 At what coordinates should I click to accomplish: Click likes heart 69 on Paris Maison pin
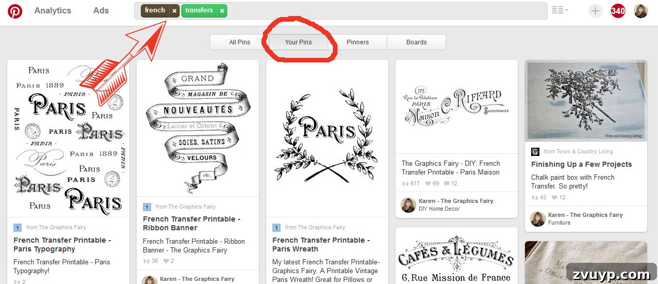tap(432, 183)
